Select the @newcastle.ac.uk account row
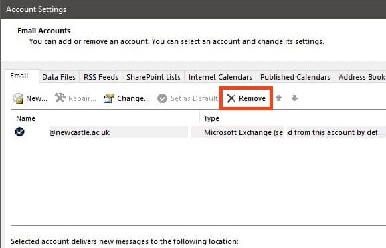 tap(199, 132)
